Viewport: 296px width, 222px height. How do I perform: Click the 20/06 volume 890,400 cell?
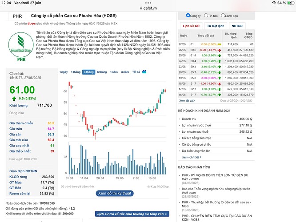tap(231, 72)
